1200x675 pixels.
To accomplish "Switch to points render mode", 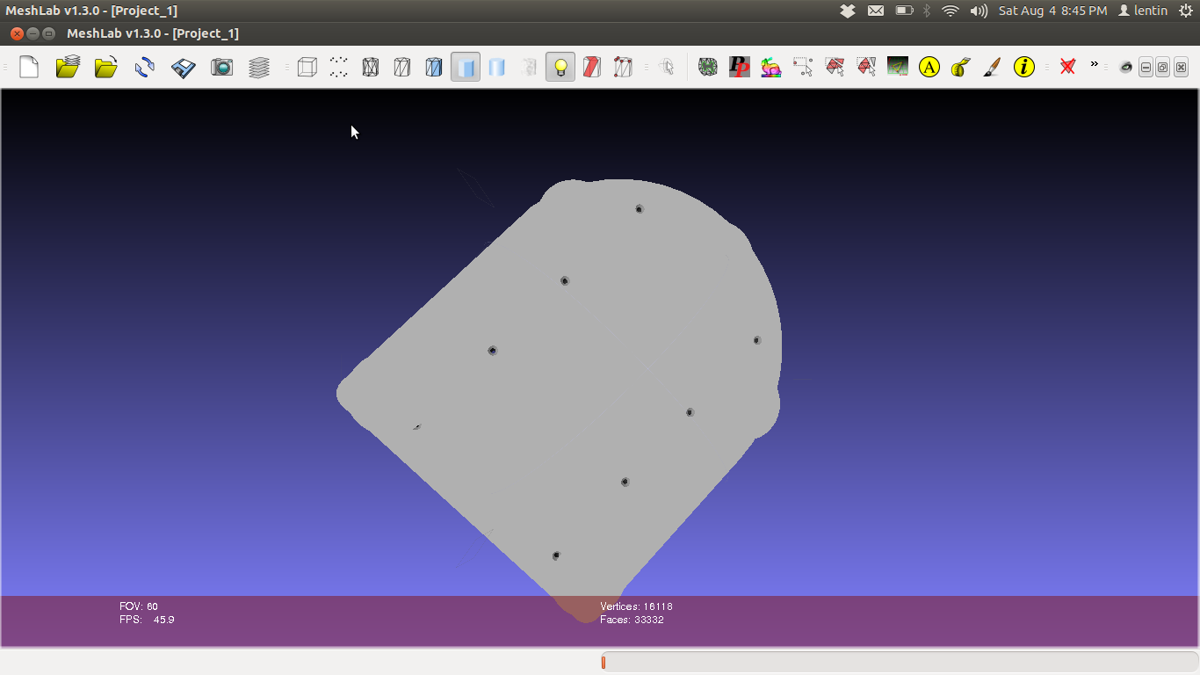I will point(338,67).
